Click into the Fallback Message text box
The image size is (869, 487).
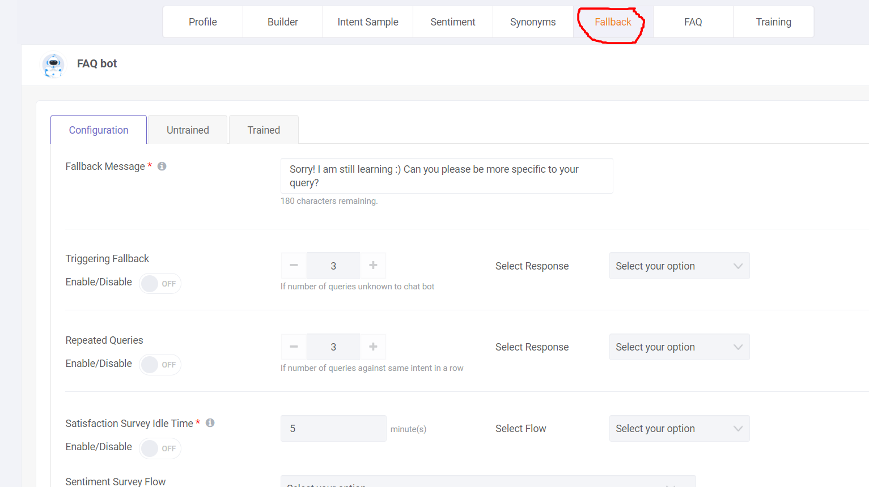pos(447,176)
